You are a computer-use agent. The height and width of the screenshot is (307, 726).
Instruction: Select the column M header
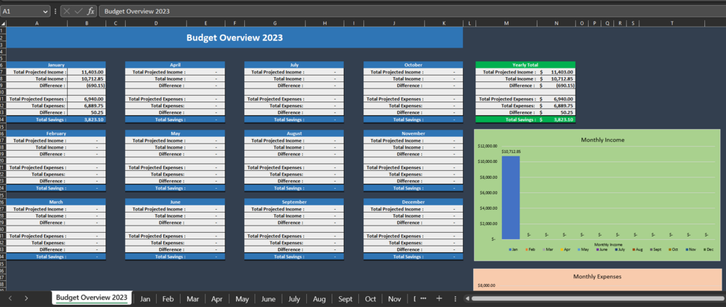(506, 24)
